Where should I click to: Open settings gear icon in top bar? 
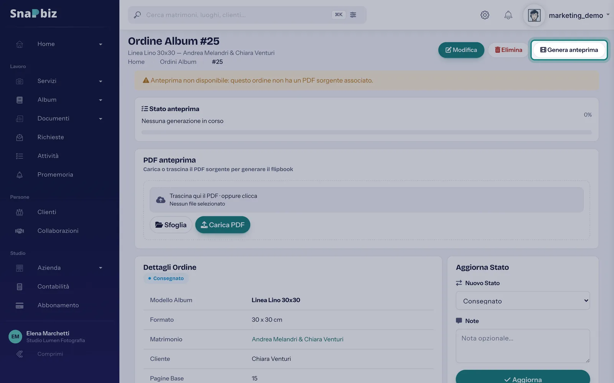[485, 15]
